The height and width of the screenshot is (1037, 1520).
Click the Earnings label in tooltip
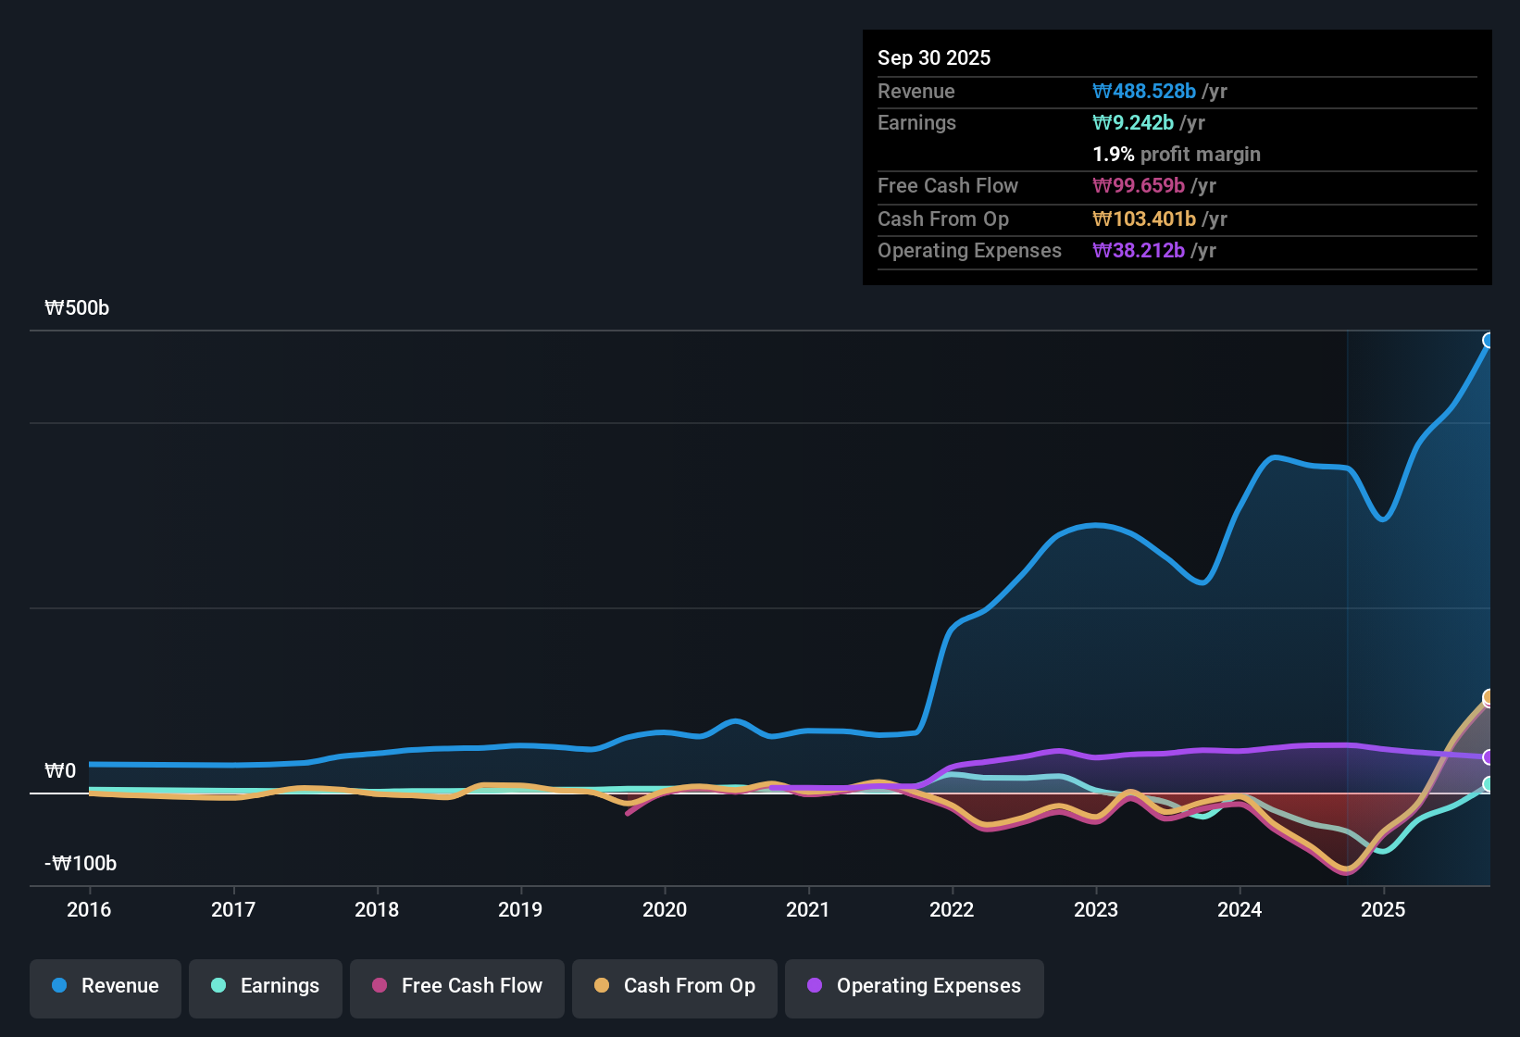917,123
